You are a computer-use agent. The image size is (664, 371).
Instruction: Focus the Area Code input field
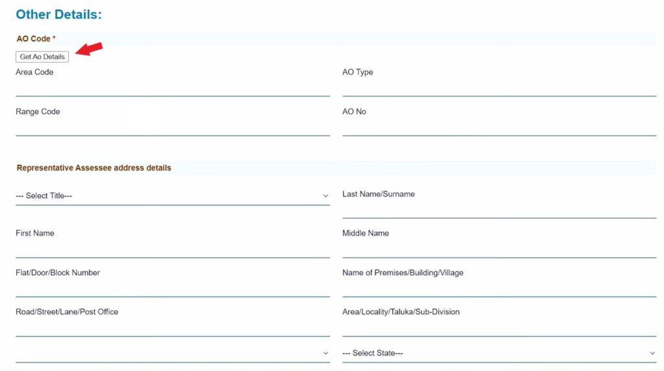pyautogui.click(x=172, y=87)
